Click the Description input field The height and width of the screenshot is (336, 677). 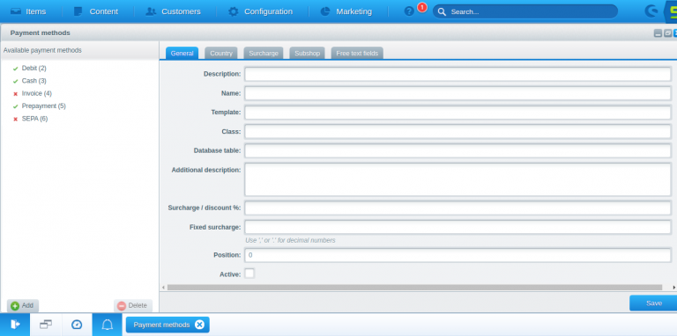[x=458, y=74]
